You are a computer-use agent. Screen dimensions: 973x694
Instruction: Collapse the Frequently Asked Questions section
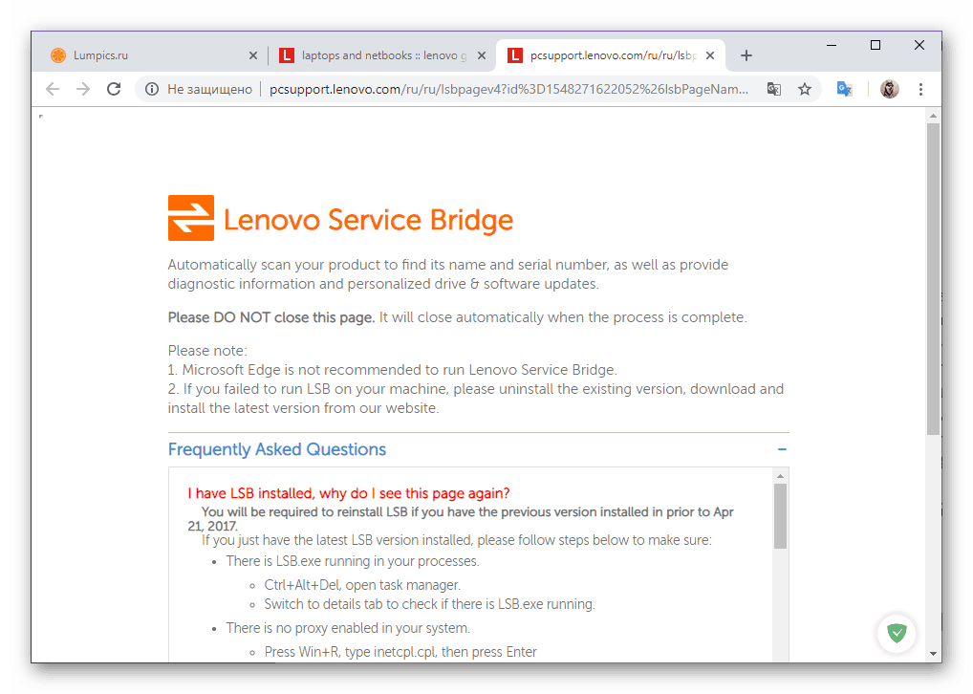click(782, 449)
